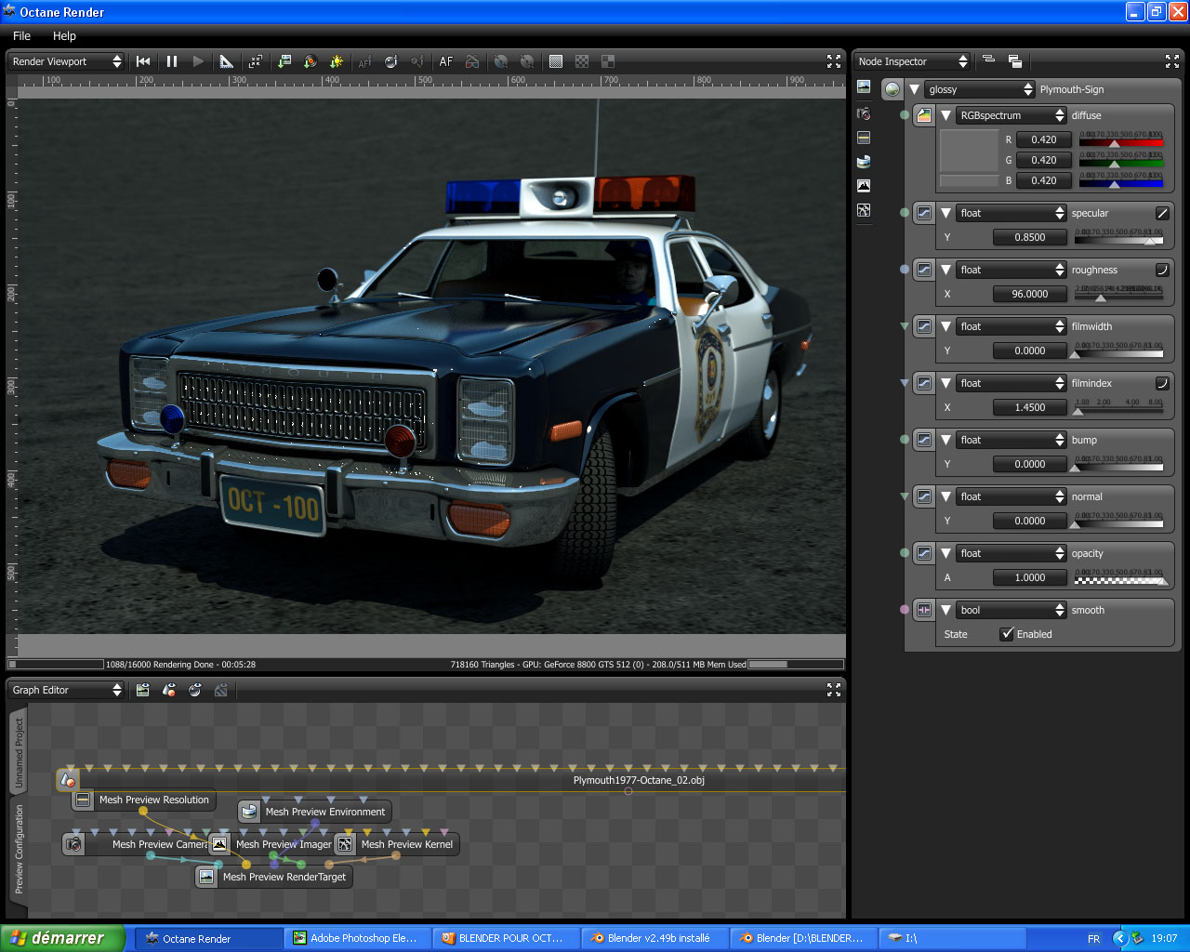This screenshot has height=952, width=1190.
Task: Toggle the curve button for filmindex
Action: (1162, 383)
